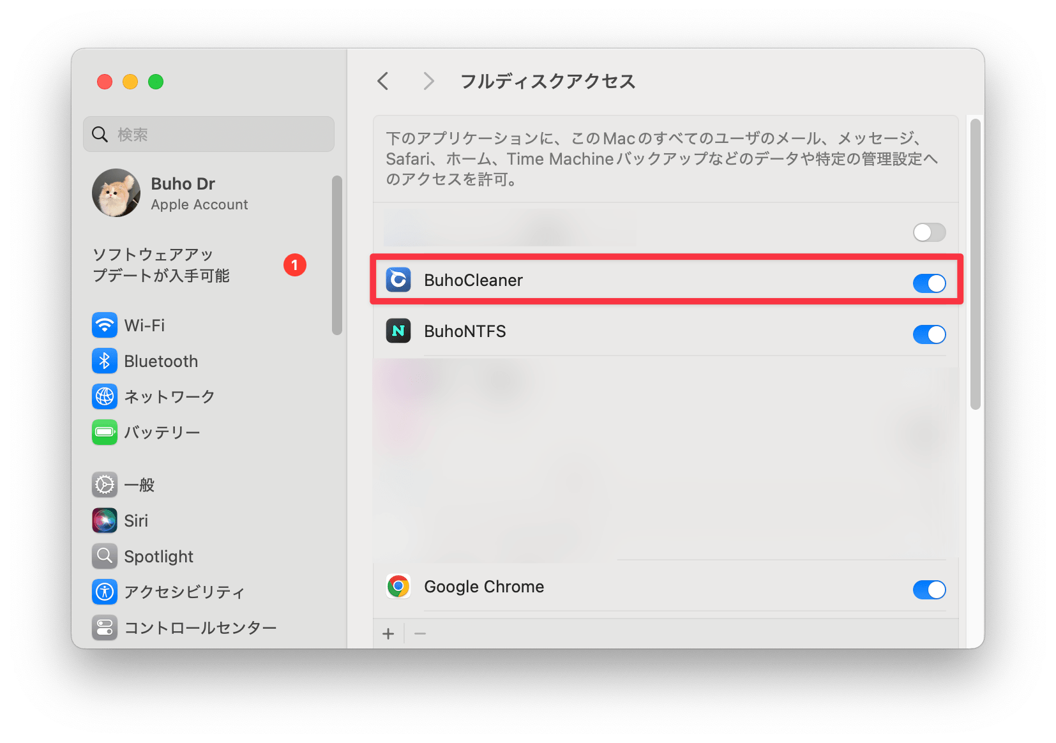This screenshot has width=1056, height=743.
Task: Click the バッテリー battery icon
Action: click(x=105, y=432)
